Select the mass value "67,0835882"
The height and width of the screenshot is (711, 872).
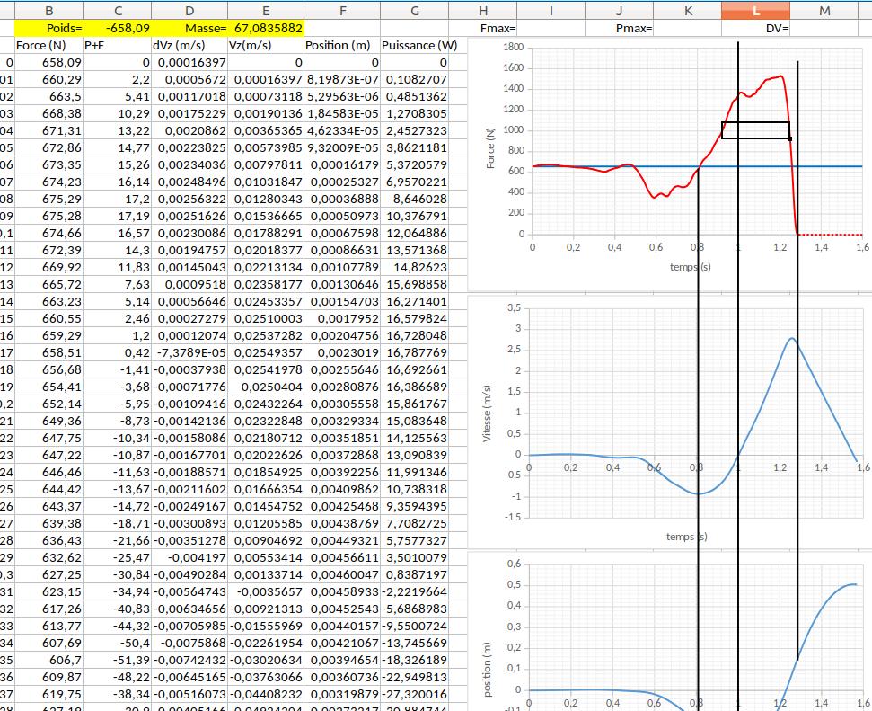pyautogui.click(x=266, y=28)
